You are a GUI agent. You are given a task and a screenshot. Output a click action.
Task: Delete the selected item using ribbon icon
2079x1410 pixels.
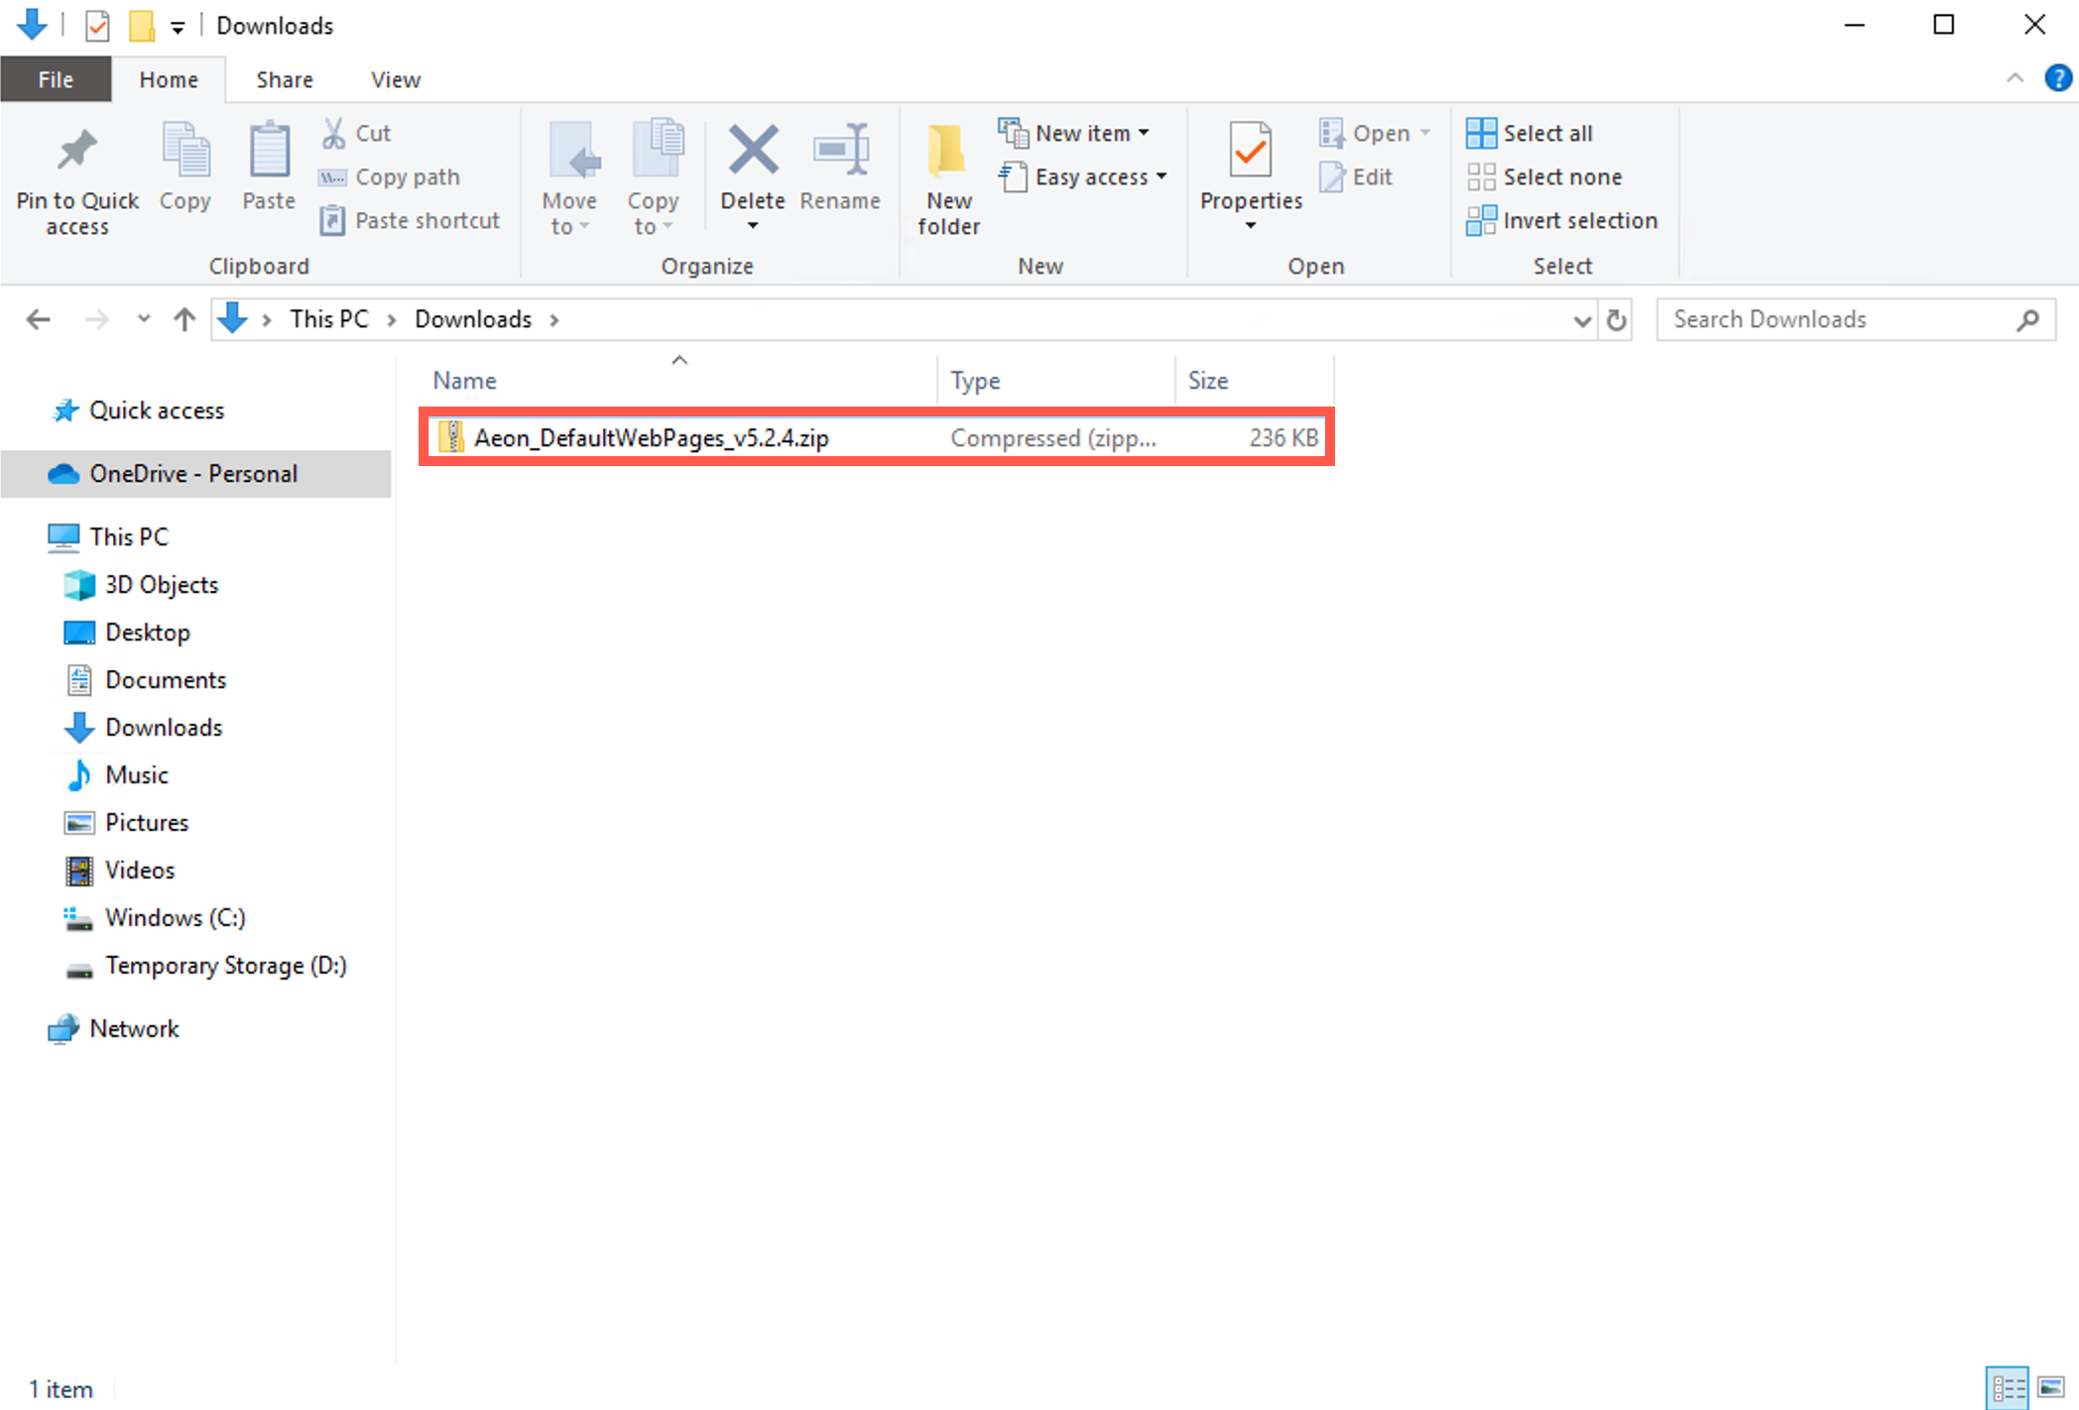tap(752, 164)
